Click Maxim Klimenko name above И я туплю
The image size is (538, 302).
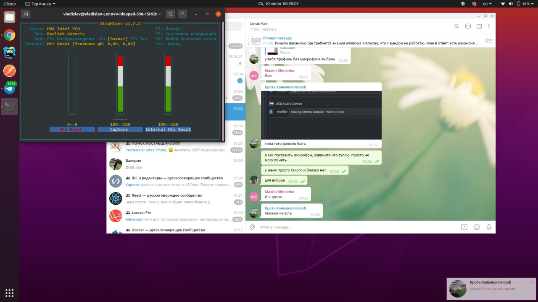[279, 192]
